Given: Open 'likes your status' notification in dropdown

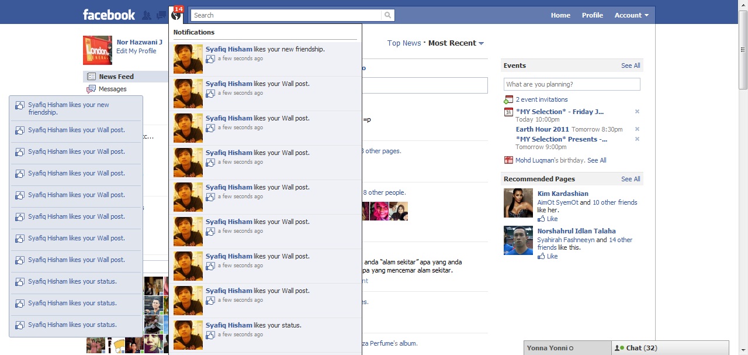Looking at the screenshot, I should (x=265, y=335).
